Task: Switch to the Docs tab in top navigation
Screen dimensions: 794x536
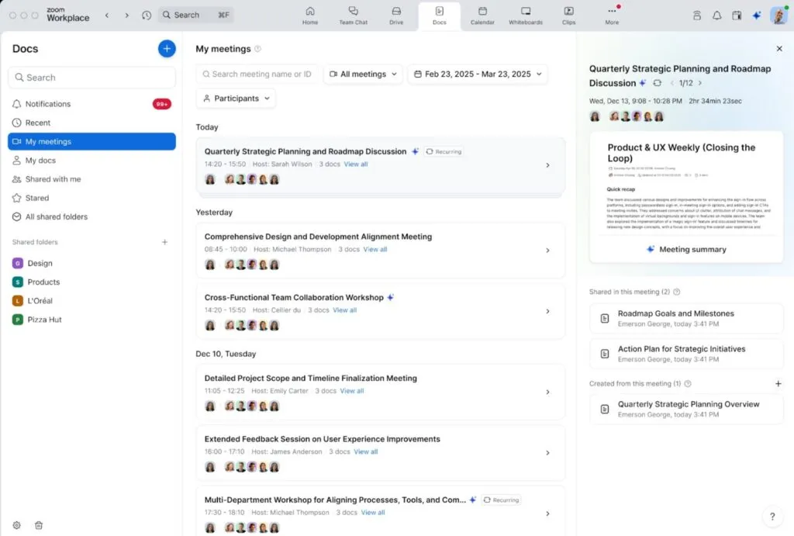Action: pyautogui.click(x=439, y=16)
